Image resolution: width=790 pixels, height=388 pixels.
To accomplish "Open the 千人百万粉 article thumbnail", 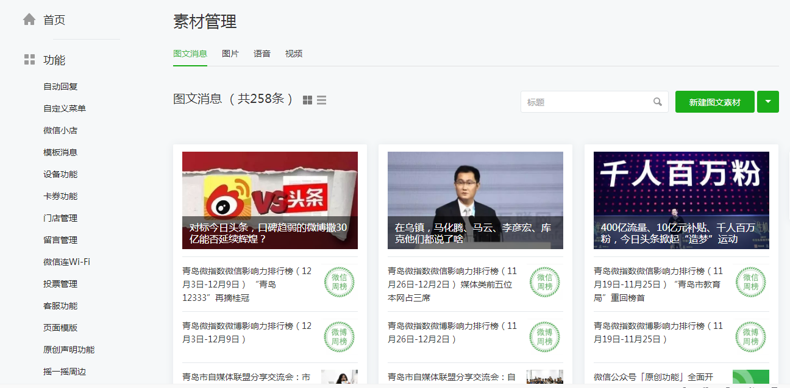I will [x=681, y=200].
